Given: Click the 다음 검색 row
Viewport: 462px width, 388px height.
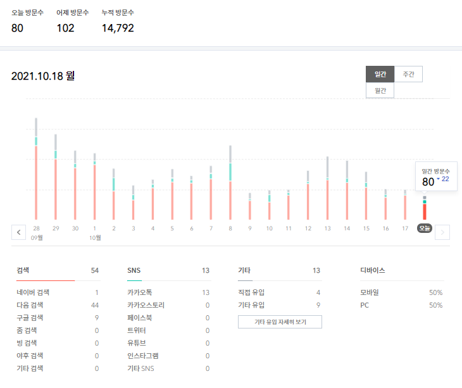Looking at the screenshot, I should pyautogui.click(x=58, y=305).
